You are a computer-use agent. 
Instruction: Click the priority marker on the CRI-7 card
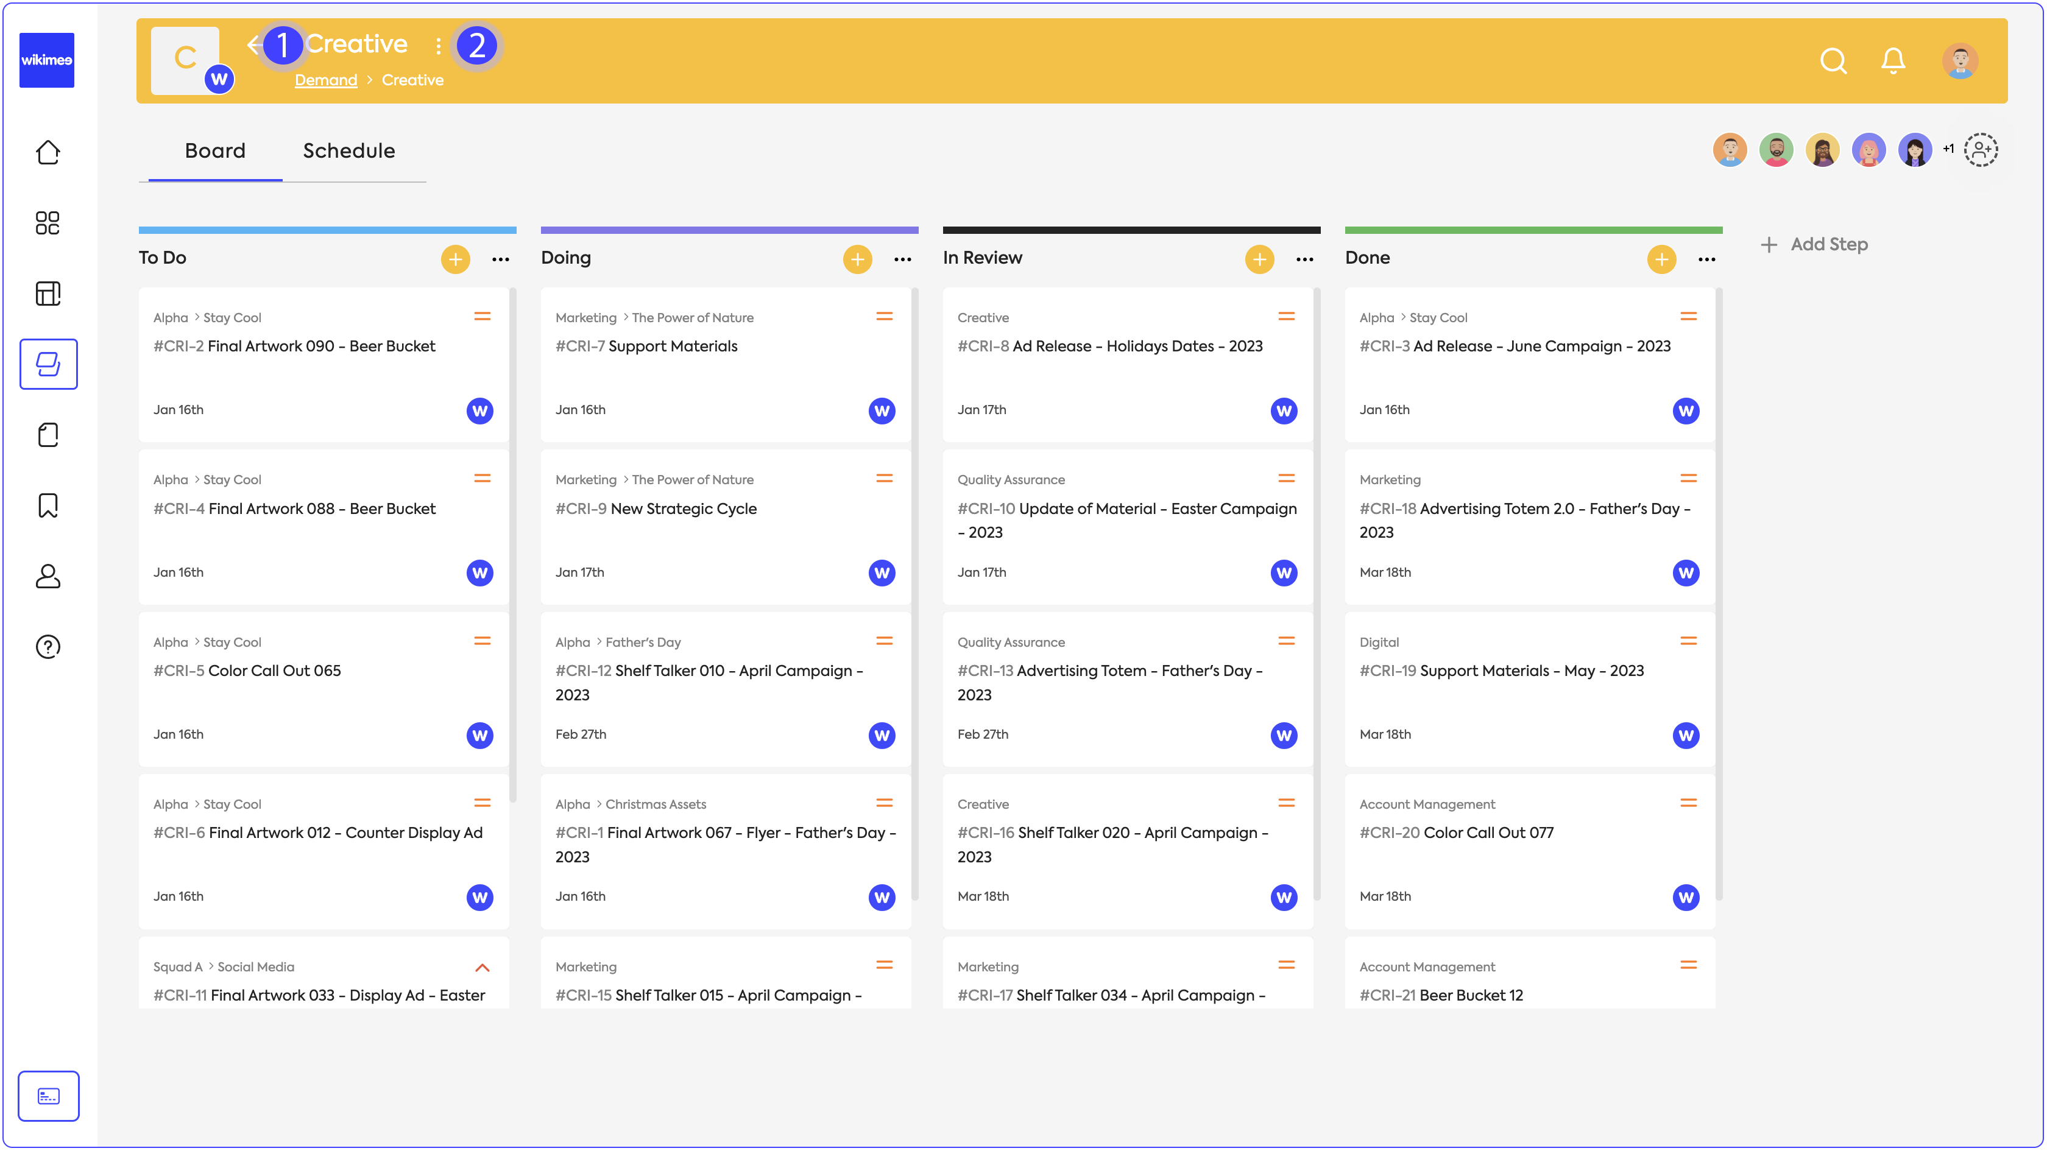click(885, 317)
